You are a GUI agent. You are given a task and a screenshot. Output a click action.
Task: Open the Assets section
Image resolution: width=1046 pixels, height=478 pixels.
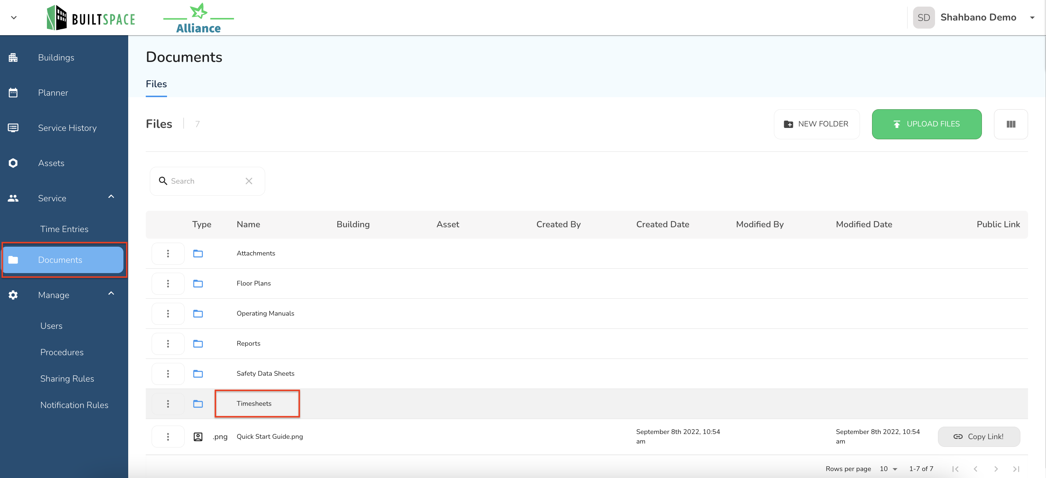click(x=51, y=163)
